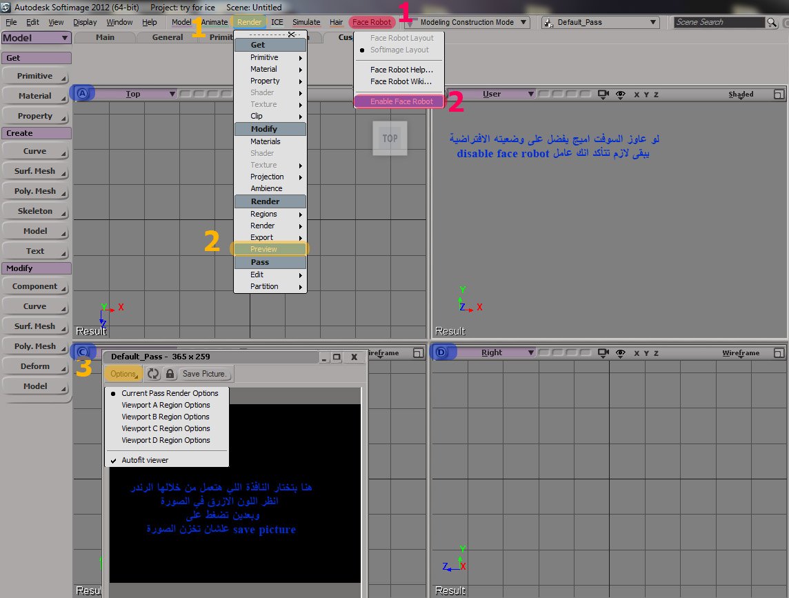Click viewport letter D icon

coord(441,352)
